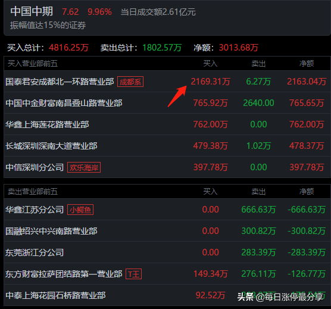Click the 买入营业部前五 header
The height and width of the screenshot is (309, 331).
[33, 64]
